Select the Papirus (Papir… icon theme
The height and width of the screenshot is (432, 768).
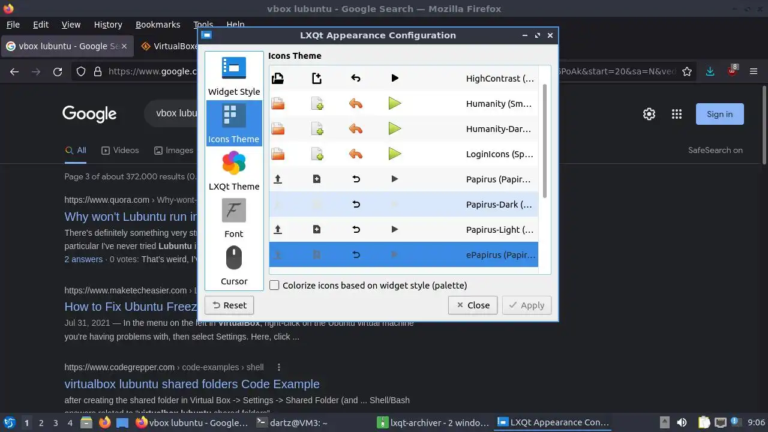pyautogui.click(x=403, y=179)
